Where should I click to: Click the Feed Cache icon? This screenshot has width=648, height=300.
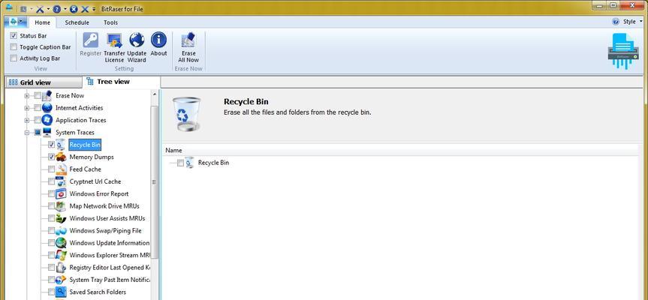coord(61,169)
